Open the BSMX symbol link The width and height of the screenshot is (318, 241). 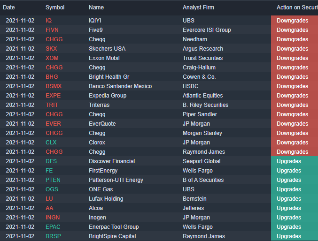[x=54, y=86]
